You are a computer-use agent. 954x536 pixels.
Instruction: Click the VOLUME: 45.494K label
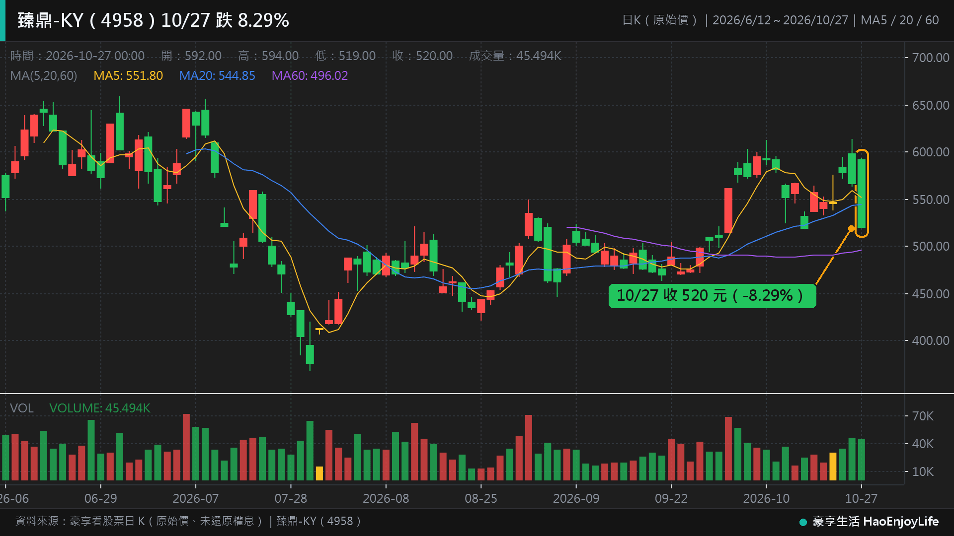point(100,408)
